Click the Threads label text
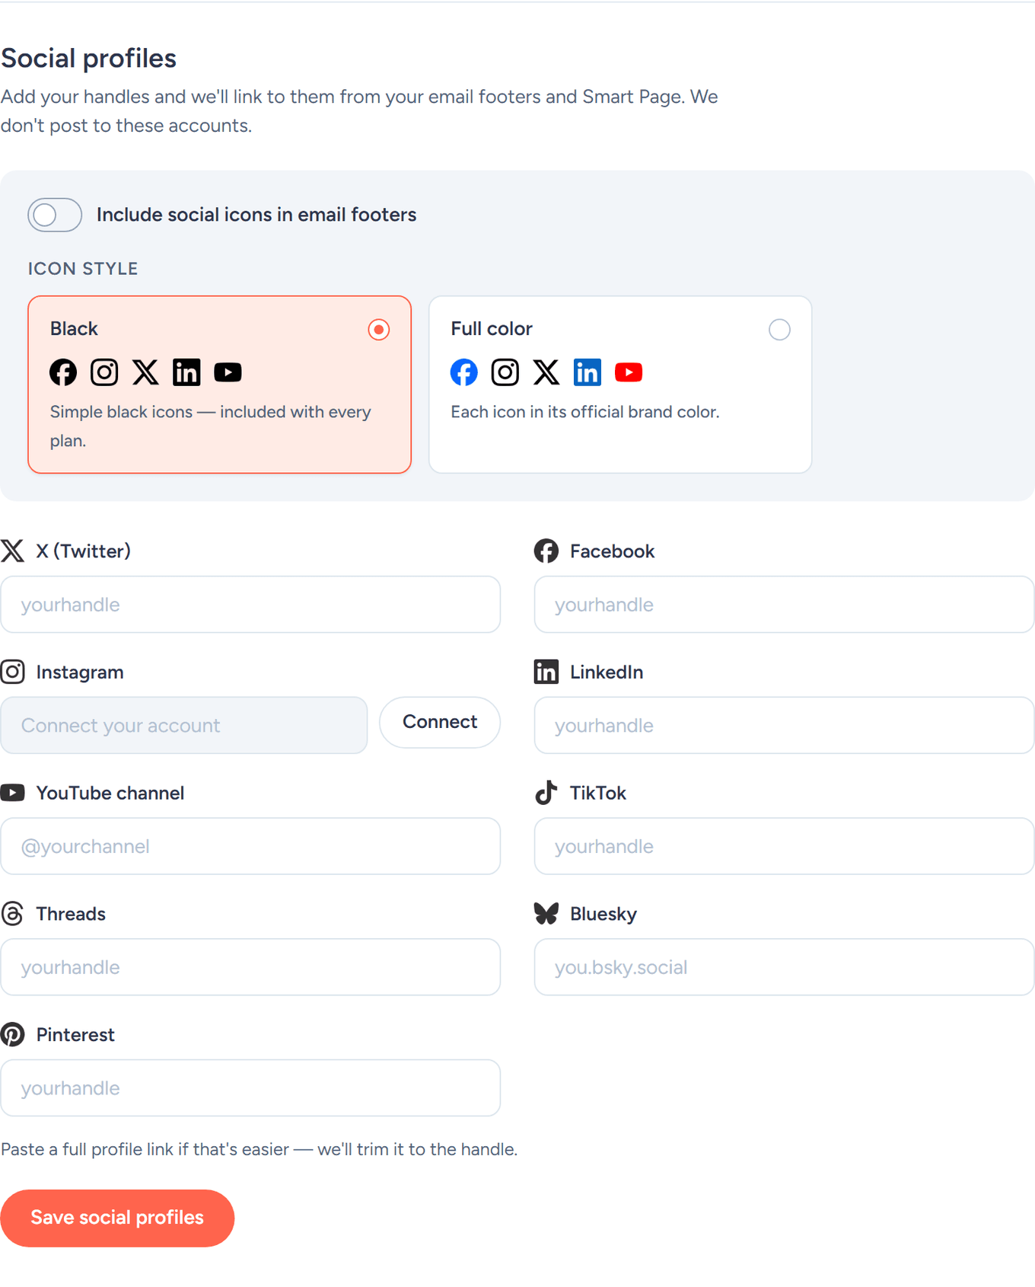 click(x=71, y=914)
